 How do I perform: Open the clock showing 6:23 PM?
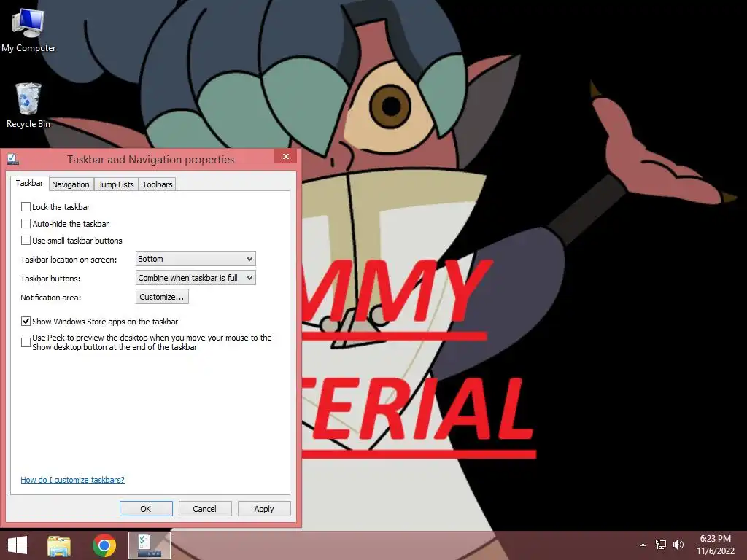click(x=715, y=545)
